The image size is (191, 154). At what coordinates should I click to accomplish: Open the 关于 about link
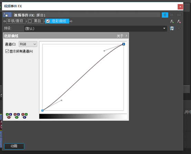[x=120, y=36]
